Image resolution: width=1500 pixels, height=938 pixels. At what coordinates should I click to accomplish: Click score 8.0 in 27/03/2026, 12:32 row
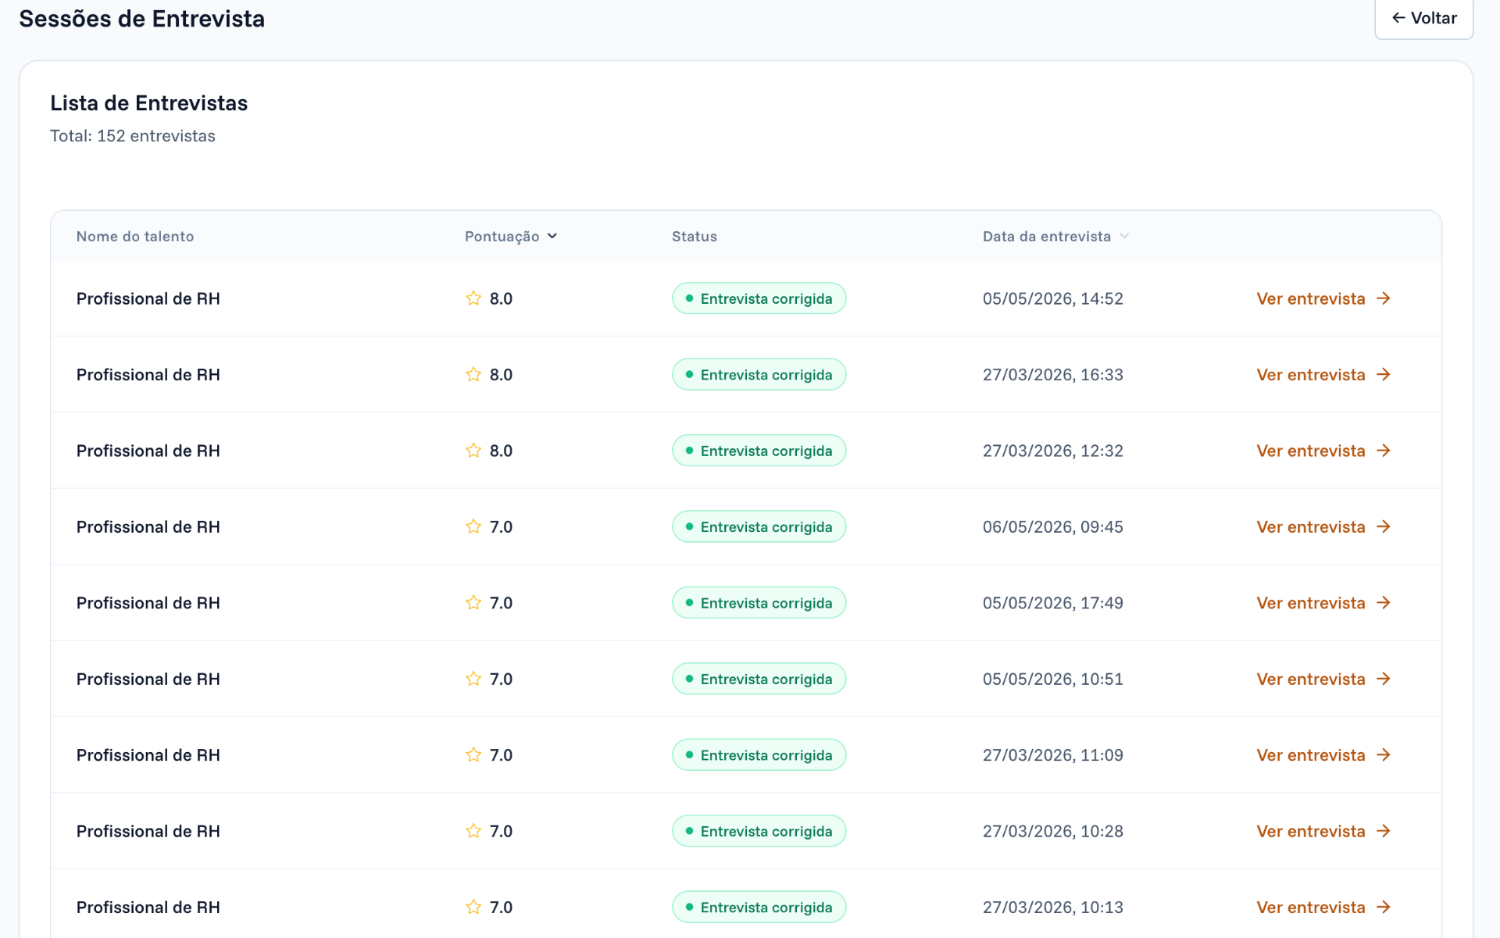click(x=501, y=451)
